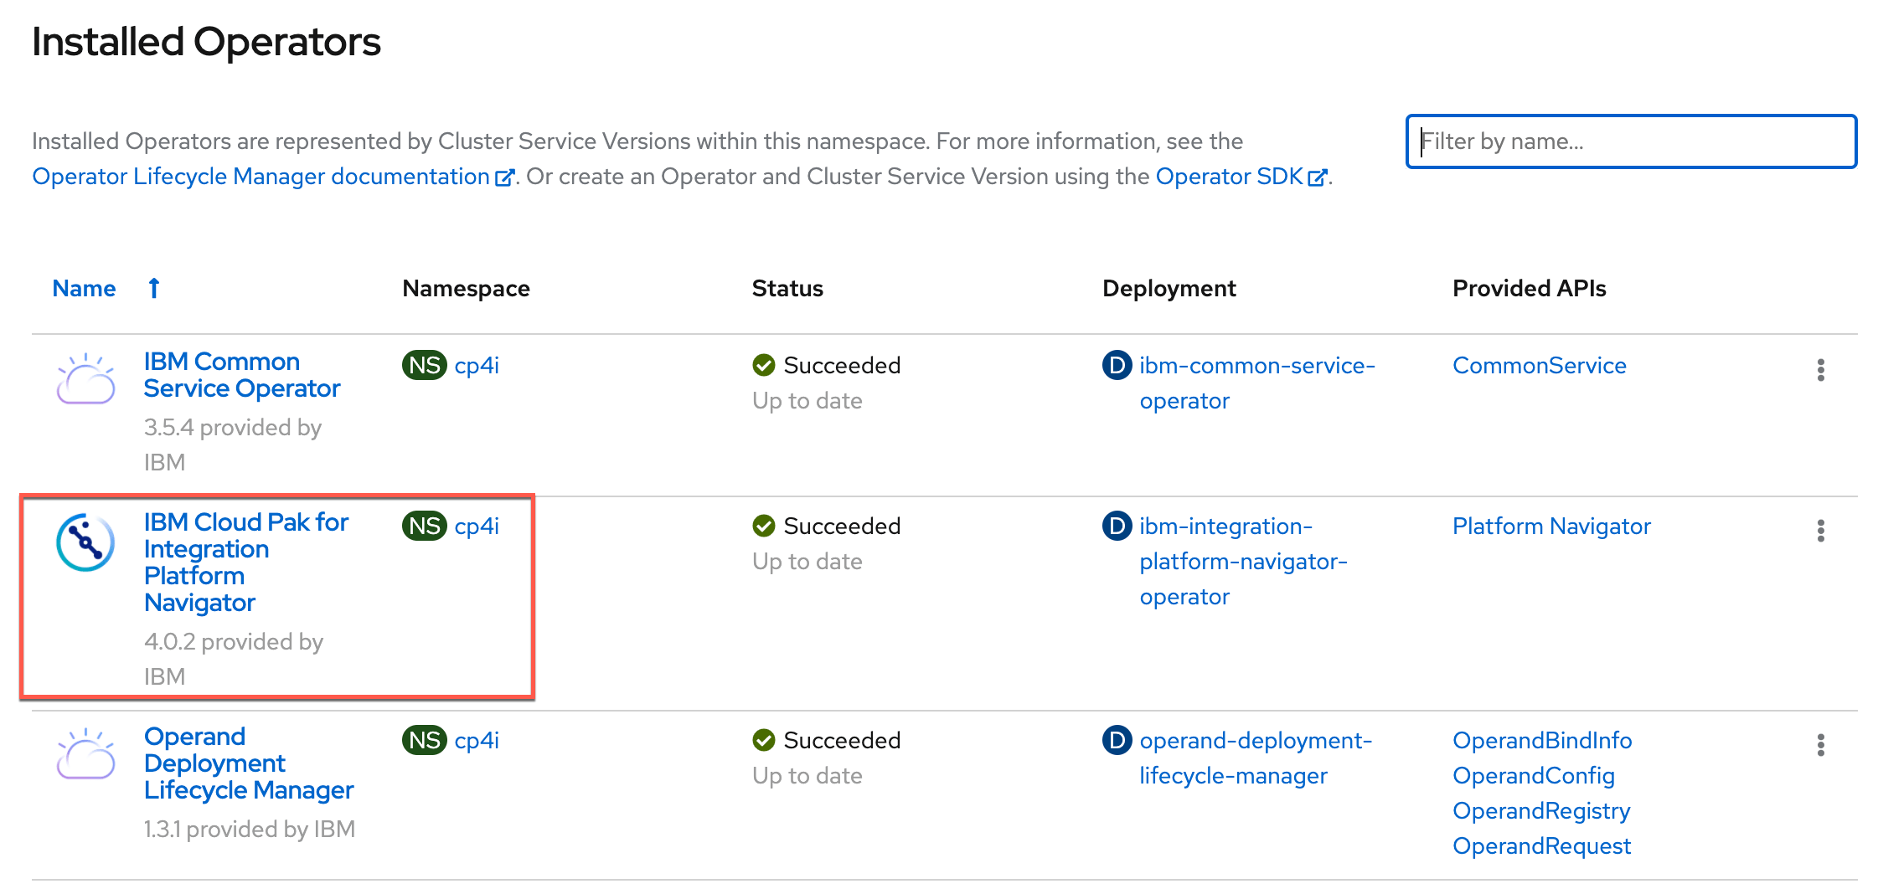The height and width of the screenshot is (894, 1878).
Task: Click the Platform Navigator operator logo icon
Action: pos(85,542)
